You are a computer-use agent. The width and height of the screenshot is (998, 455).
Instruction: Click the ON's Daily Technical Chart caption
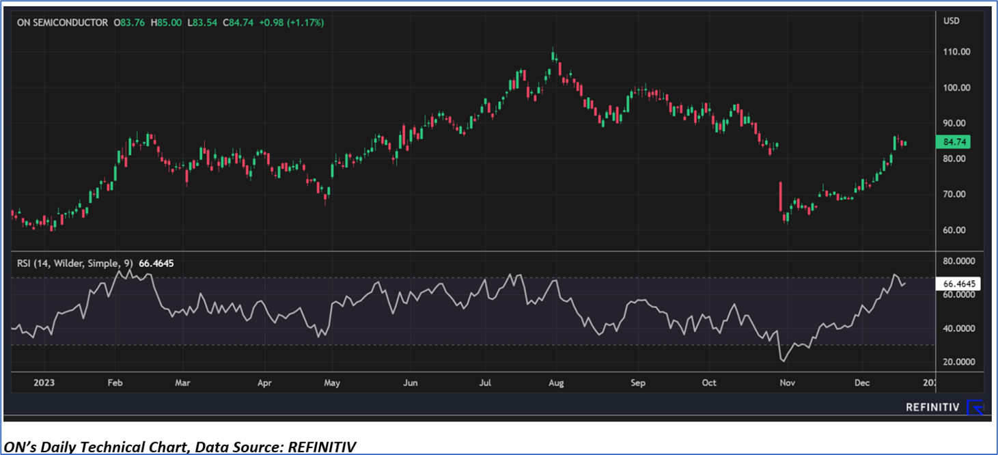(x=180, y=447)
